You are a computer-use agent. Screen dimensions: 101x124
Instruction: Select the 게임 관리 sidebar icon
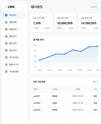6,29
